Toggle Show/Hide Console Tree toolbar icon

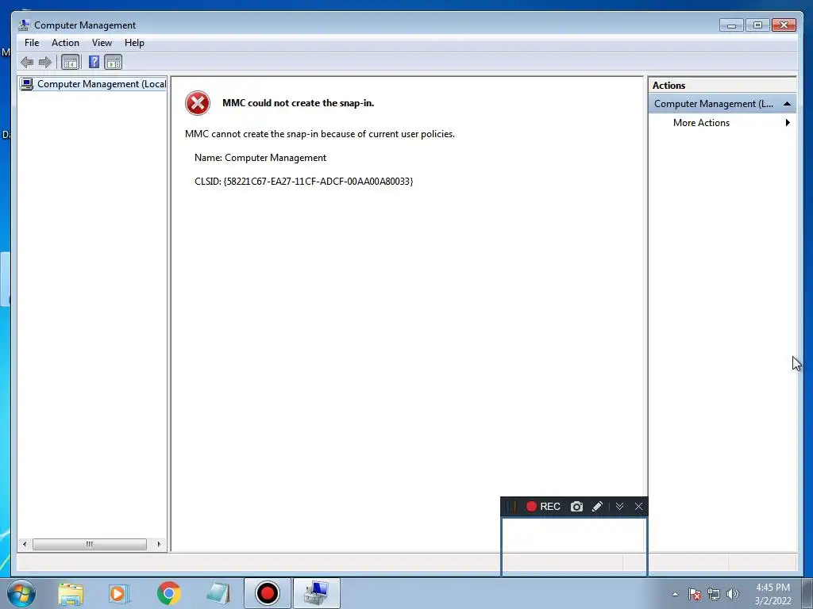tap(71, 63)
